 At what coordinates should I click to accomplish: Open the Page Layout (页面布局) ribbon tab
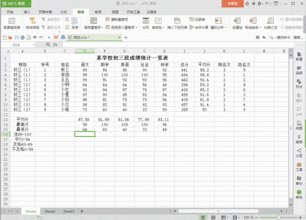(45, 12)
